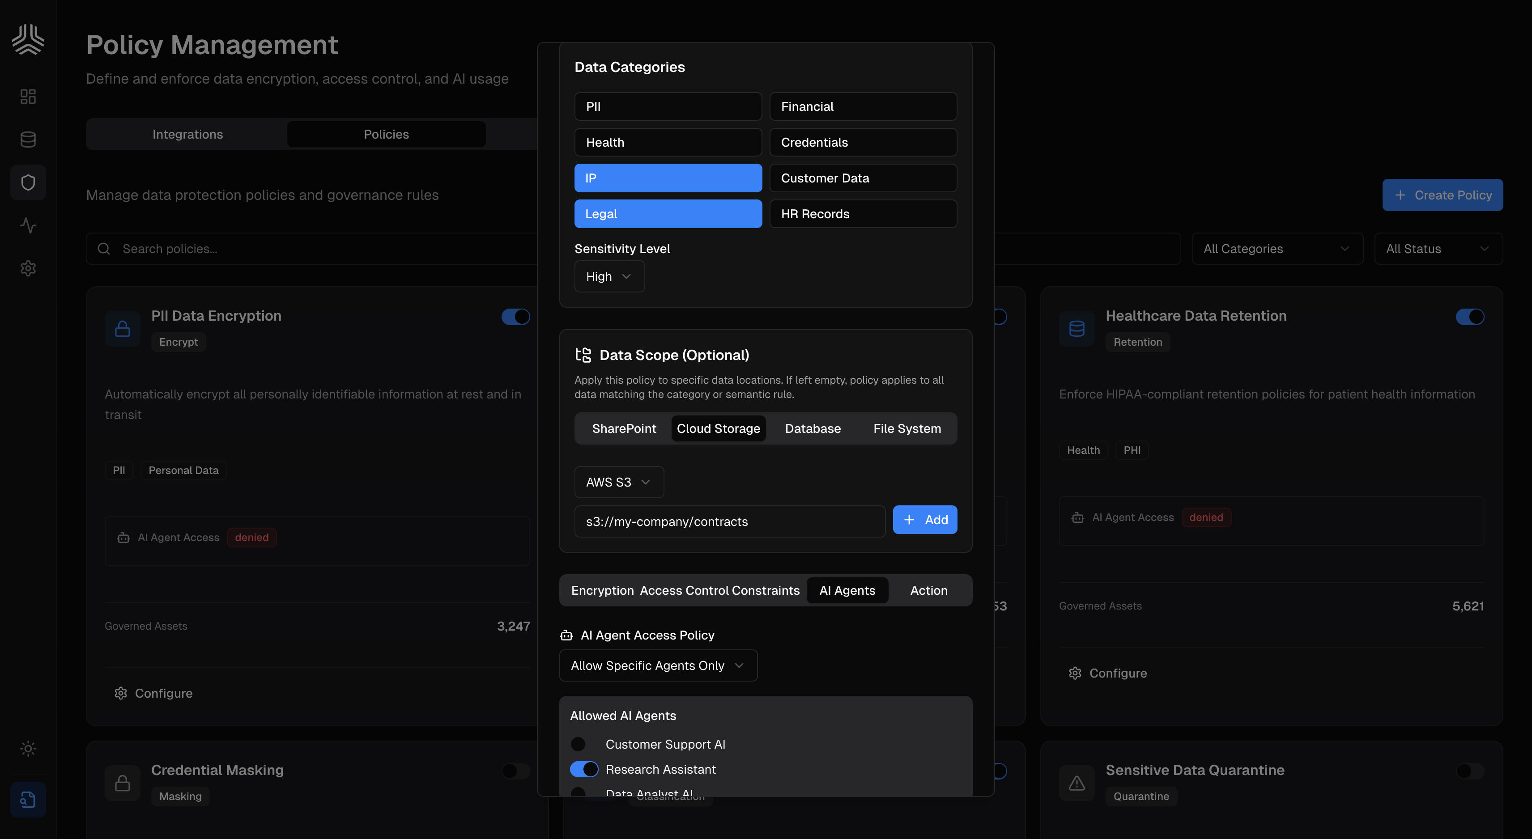The width and height of the screenshot is (1532, 839).
Task: Select the PII data category
Action: pos(668,106)
